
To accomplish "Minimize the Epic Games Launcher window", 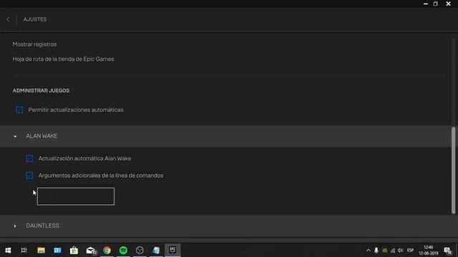I will 426,4.
